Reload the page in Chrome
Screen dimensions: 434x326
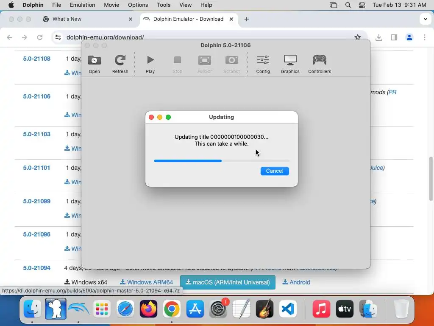40,37
